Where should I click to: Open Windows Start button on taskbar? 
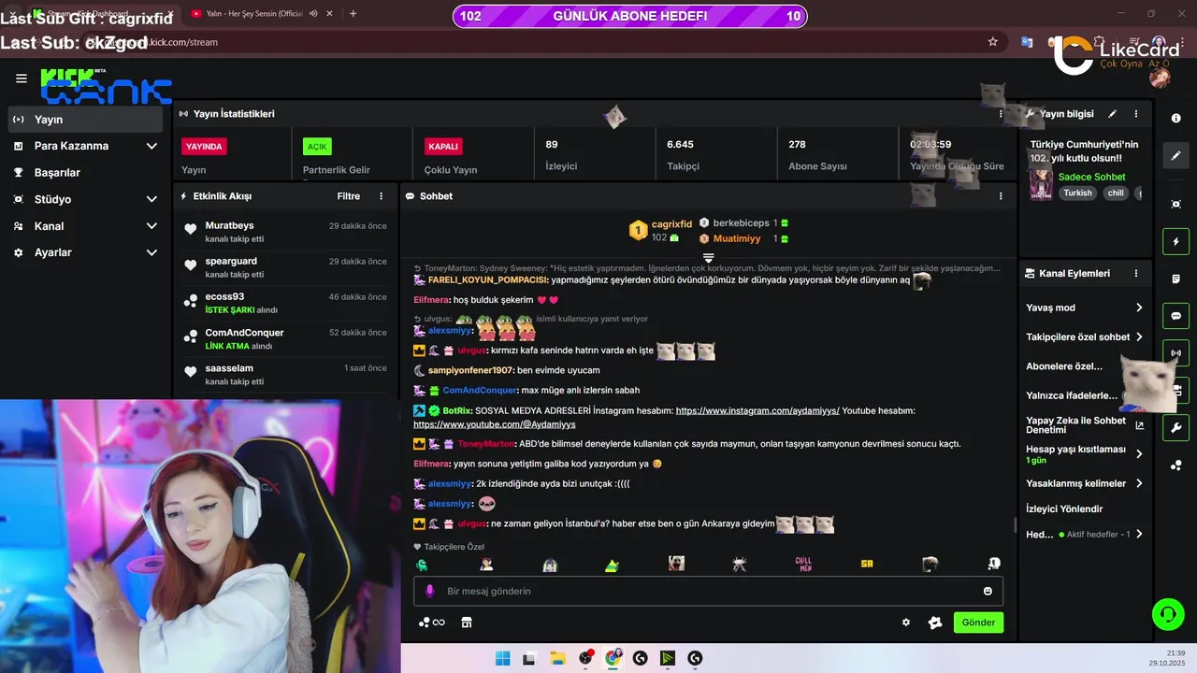(502, 658)
